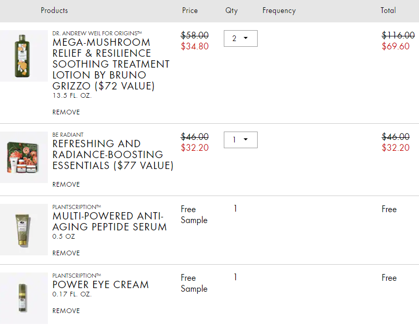Screen dimensions: 419x325
Task: Open Multi-Powered Anti-Aging Peptide Serum title
Action: coord(109,222)
